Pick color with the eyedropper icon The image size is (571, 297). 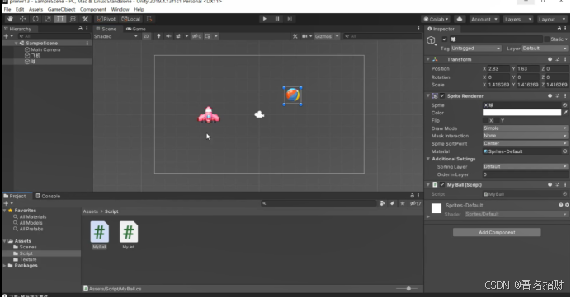click(x=565, y=113)
